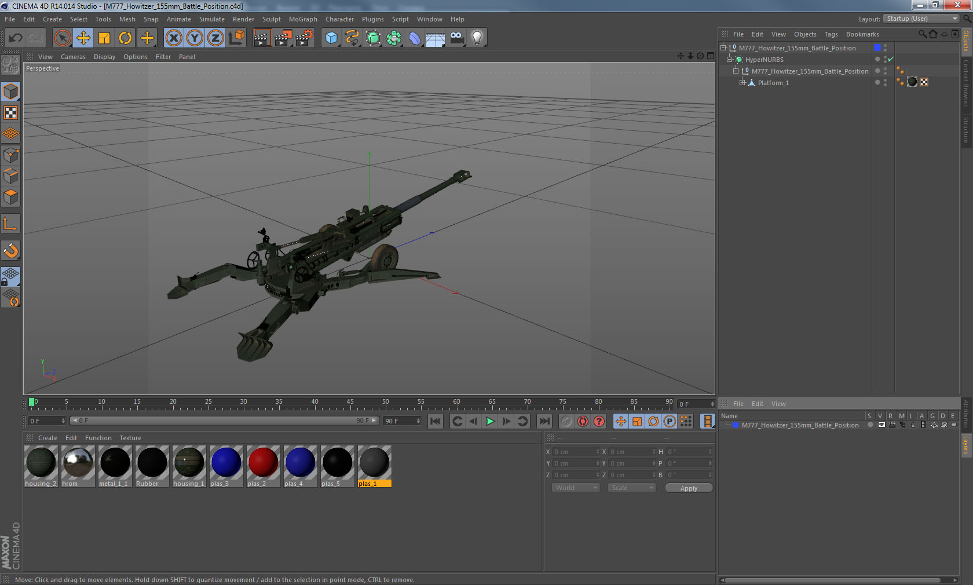Open the World coordinate dropdown
Viewport: 973px width, 585px height.
576,488
